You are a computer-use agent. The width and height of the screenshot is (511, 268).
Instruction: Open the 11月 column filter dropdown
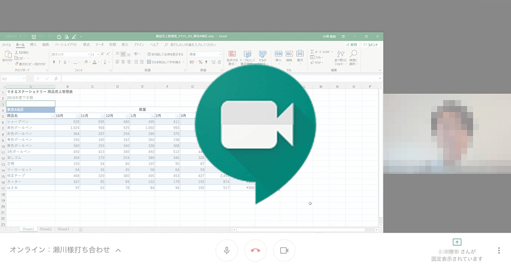click(x=103, y=116)
